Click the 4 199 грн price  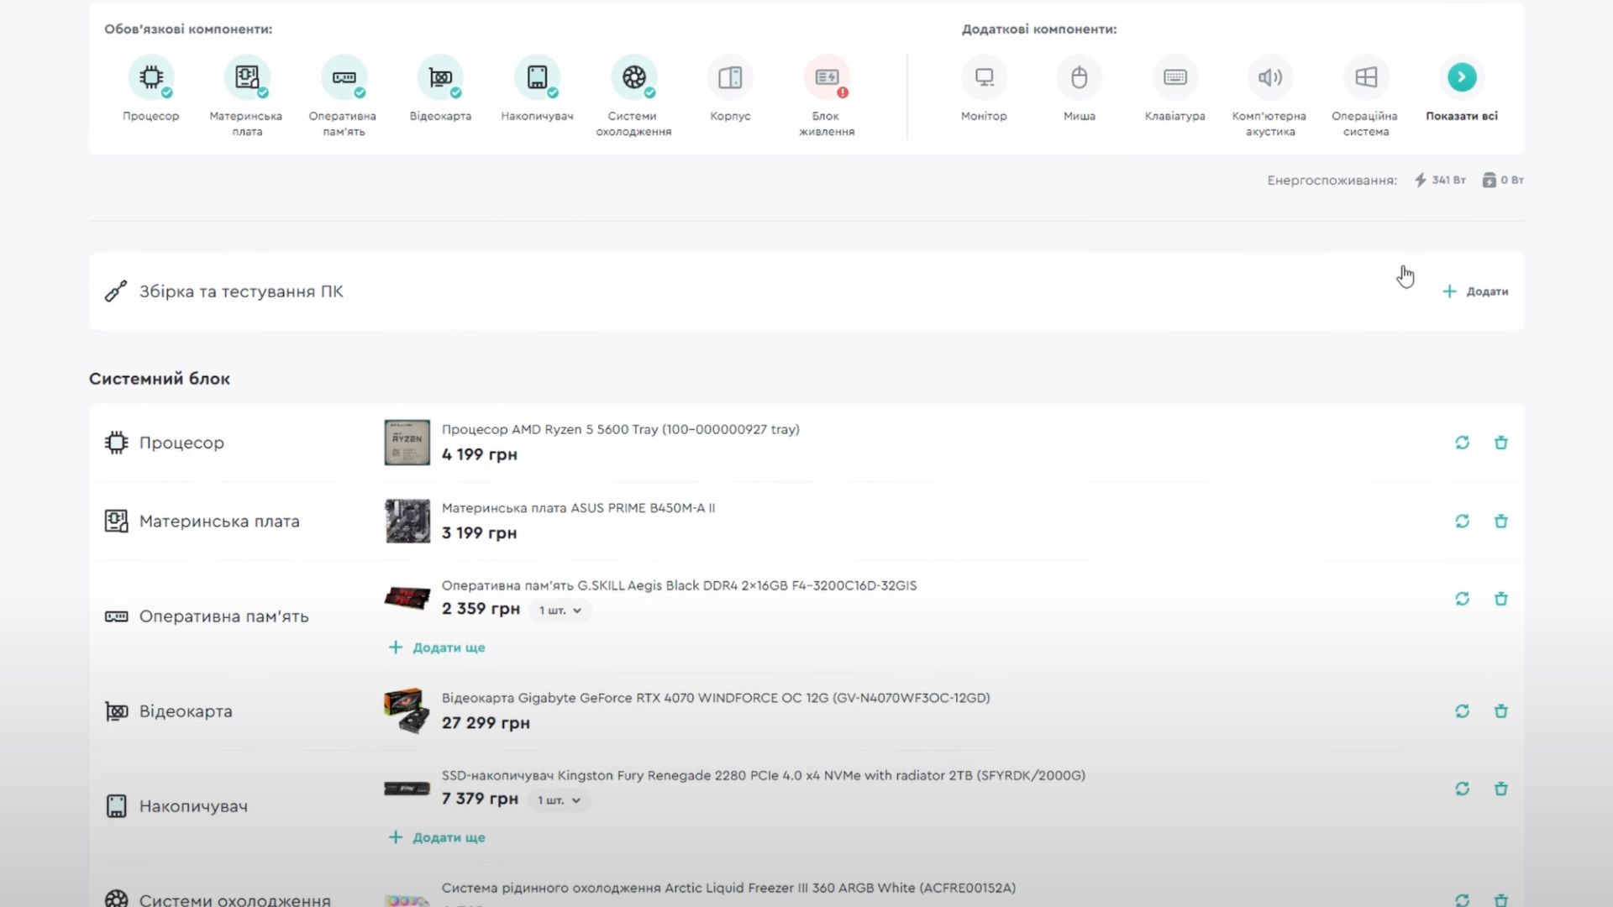pos(480,454)
